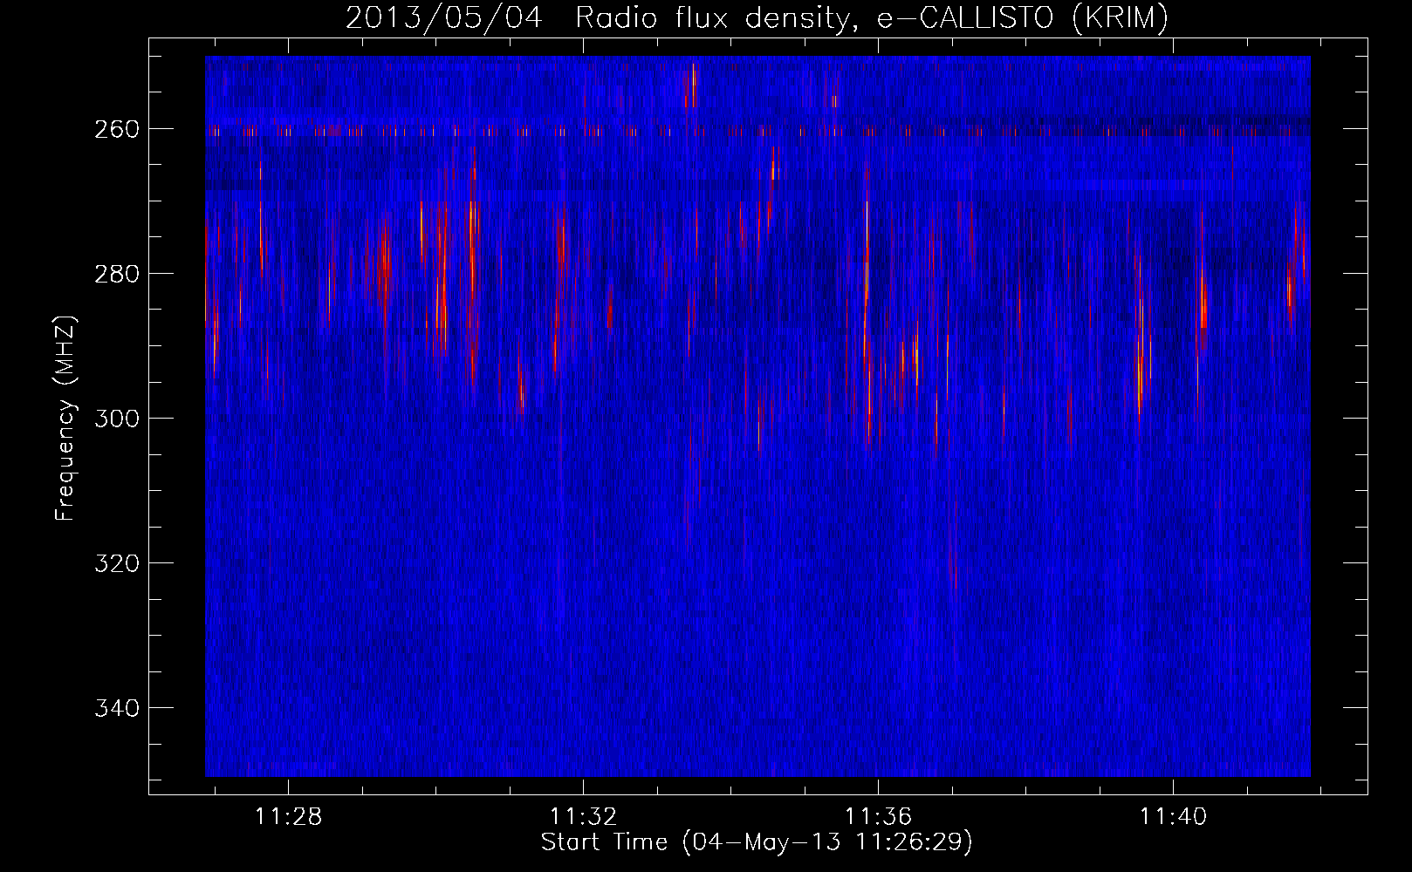
Task: Click the 320 frequency tick label
Action: pyautogui.click(x=116, y=563)
